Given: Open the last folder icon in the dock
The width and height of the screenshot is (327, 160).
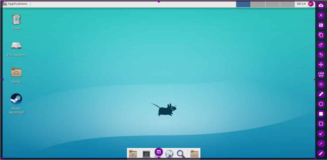Looking at the screenshot, I should 194,154.
